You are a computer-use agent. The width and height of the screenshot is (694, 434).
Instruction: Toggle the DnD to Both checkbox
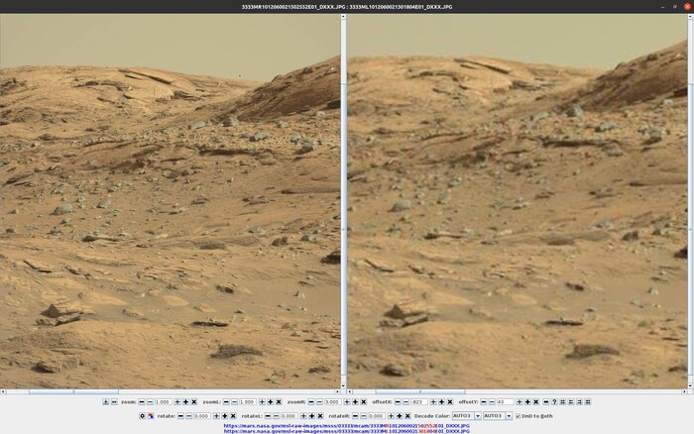[x=518, y=416]
